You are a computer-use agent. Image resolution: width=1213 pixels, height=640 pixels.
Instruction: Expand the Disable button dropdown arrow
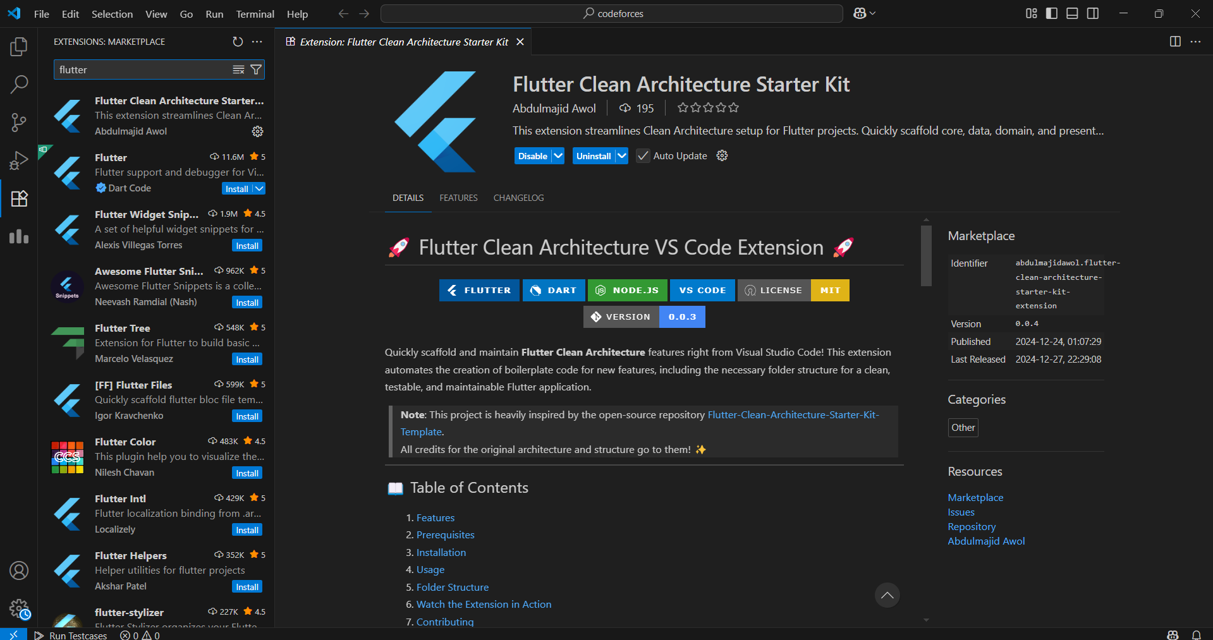coord(558,155)
